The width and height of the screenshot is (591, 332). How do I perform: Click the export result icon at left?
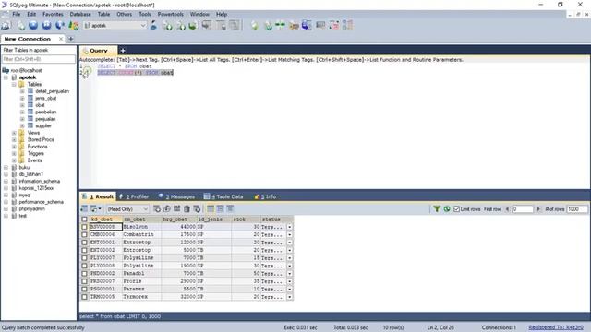84,209
